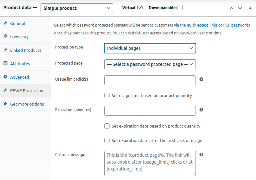Expand the Protected page selector

tap(150, 64)
